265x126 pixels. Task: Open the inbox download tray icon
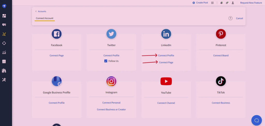[x=4, y=62]
